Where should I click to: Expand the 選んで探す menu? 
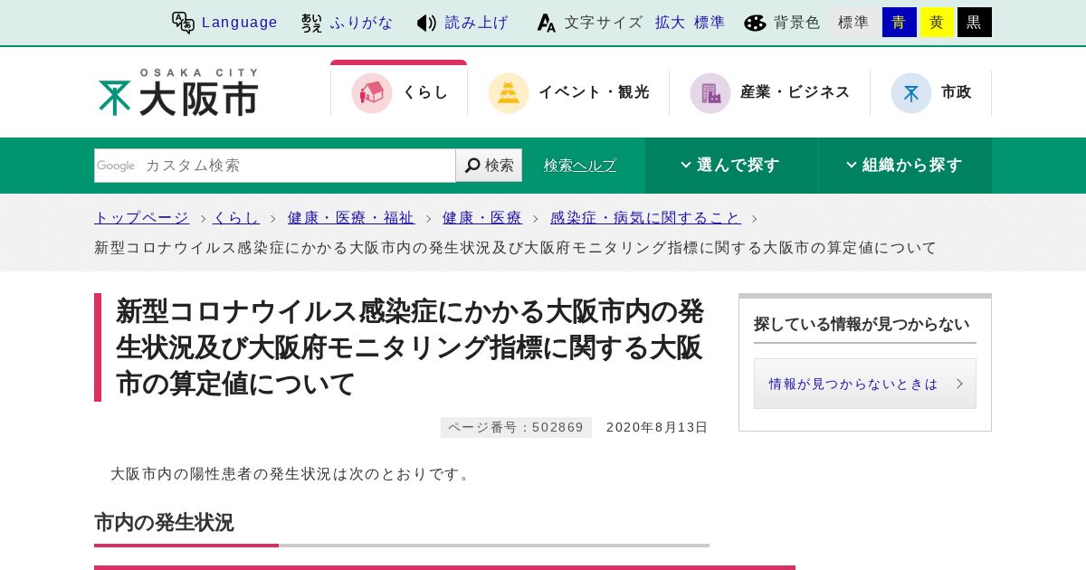point(731,166)
